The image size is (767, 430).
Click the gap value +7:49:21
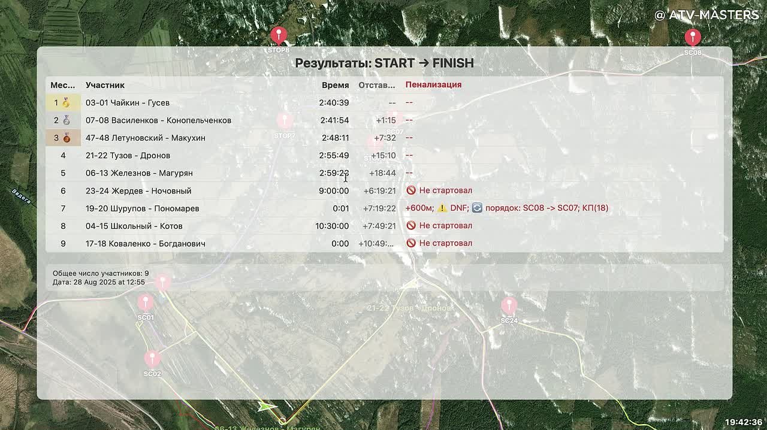[380, 226]
